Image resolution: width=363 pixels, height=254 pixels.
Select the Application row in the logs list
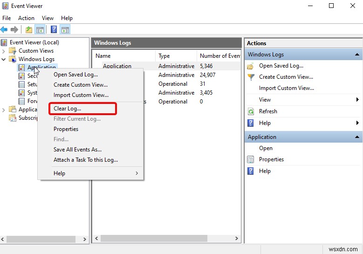166,66
